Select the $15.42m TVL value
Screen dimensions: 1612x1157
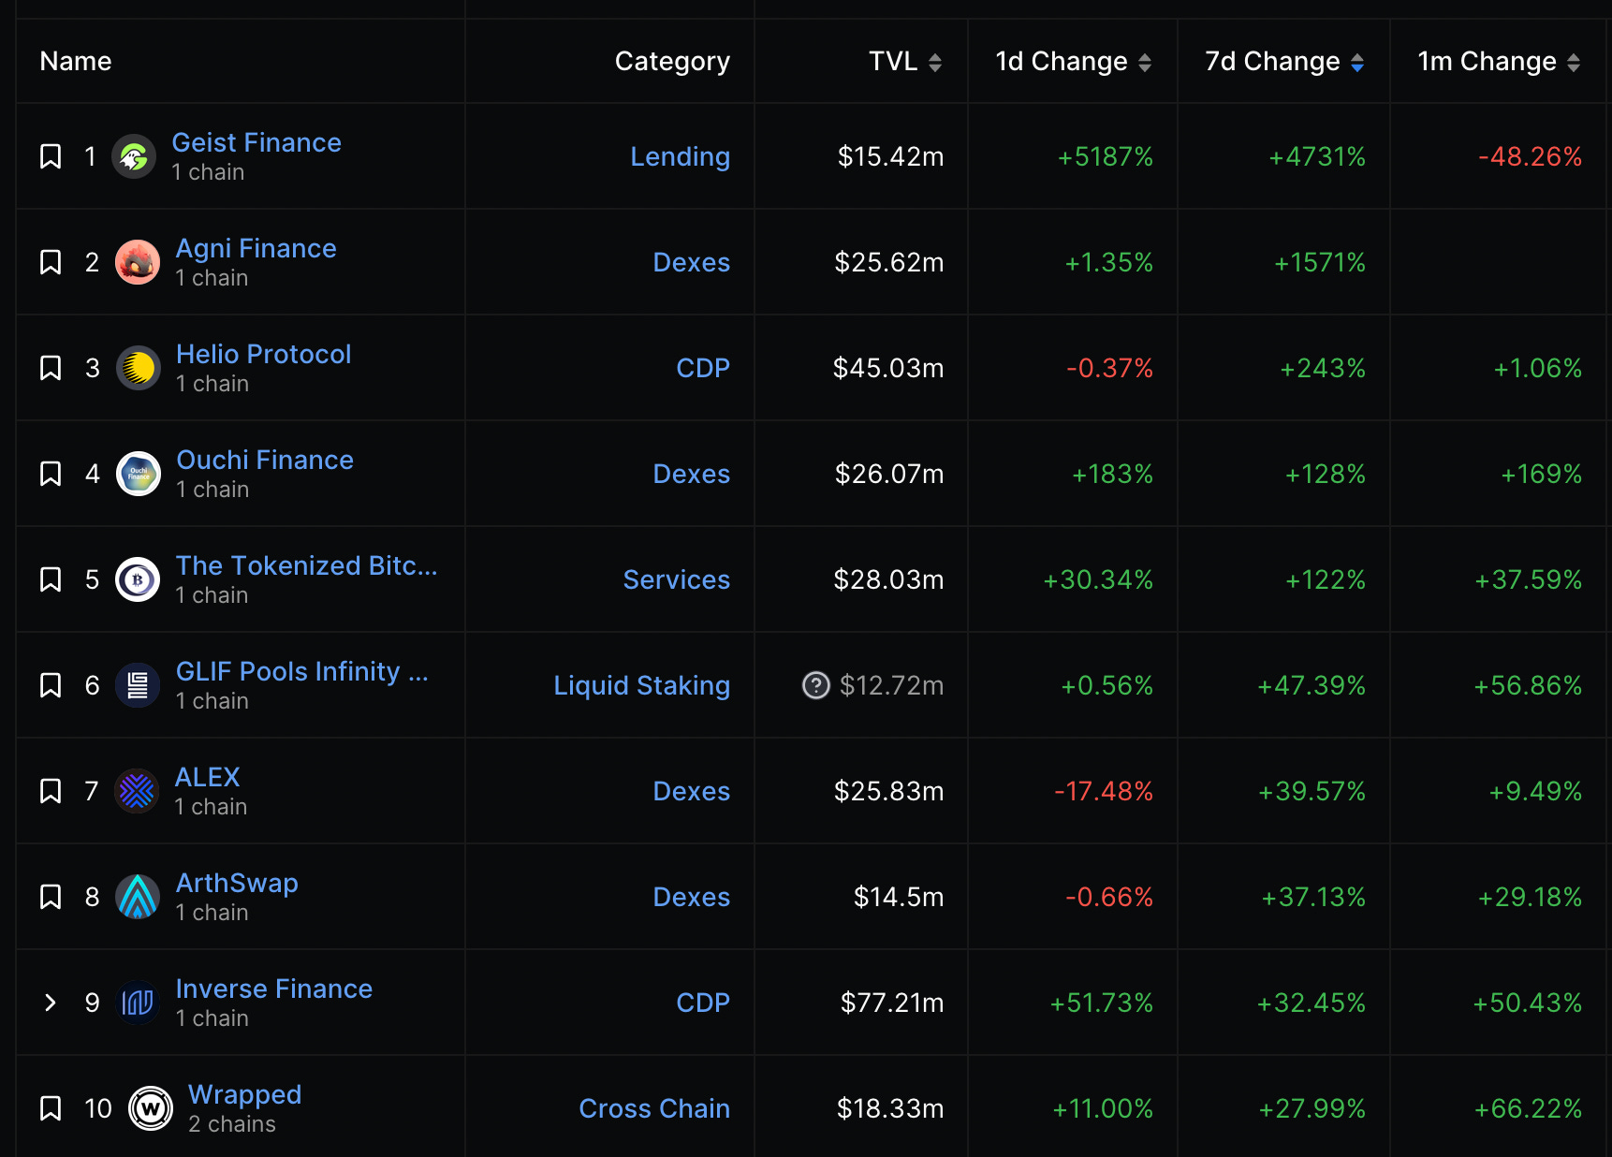pyautogui.click(x=890, y=156)
